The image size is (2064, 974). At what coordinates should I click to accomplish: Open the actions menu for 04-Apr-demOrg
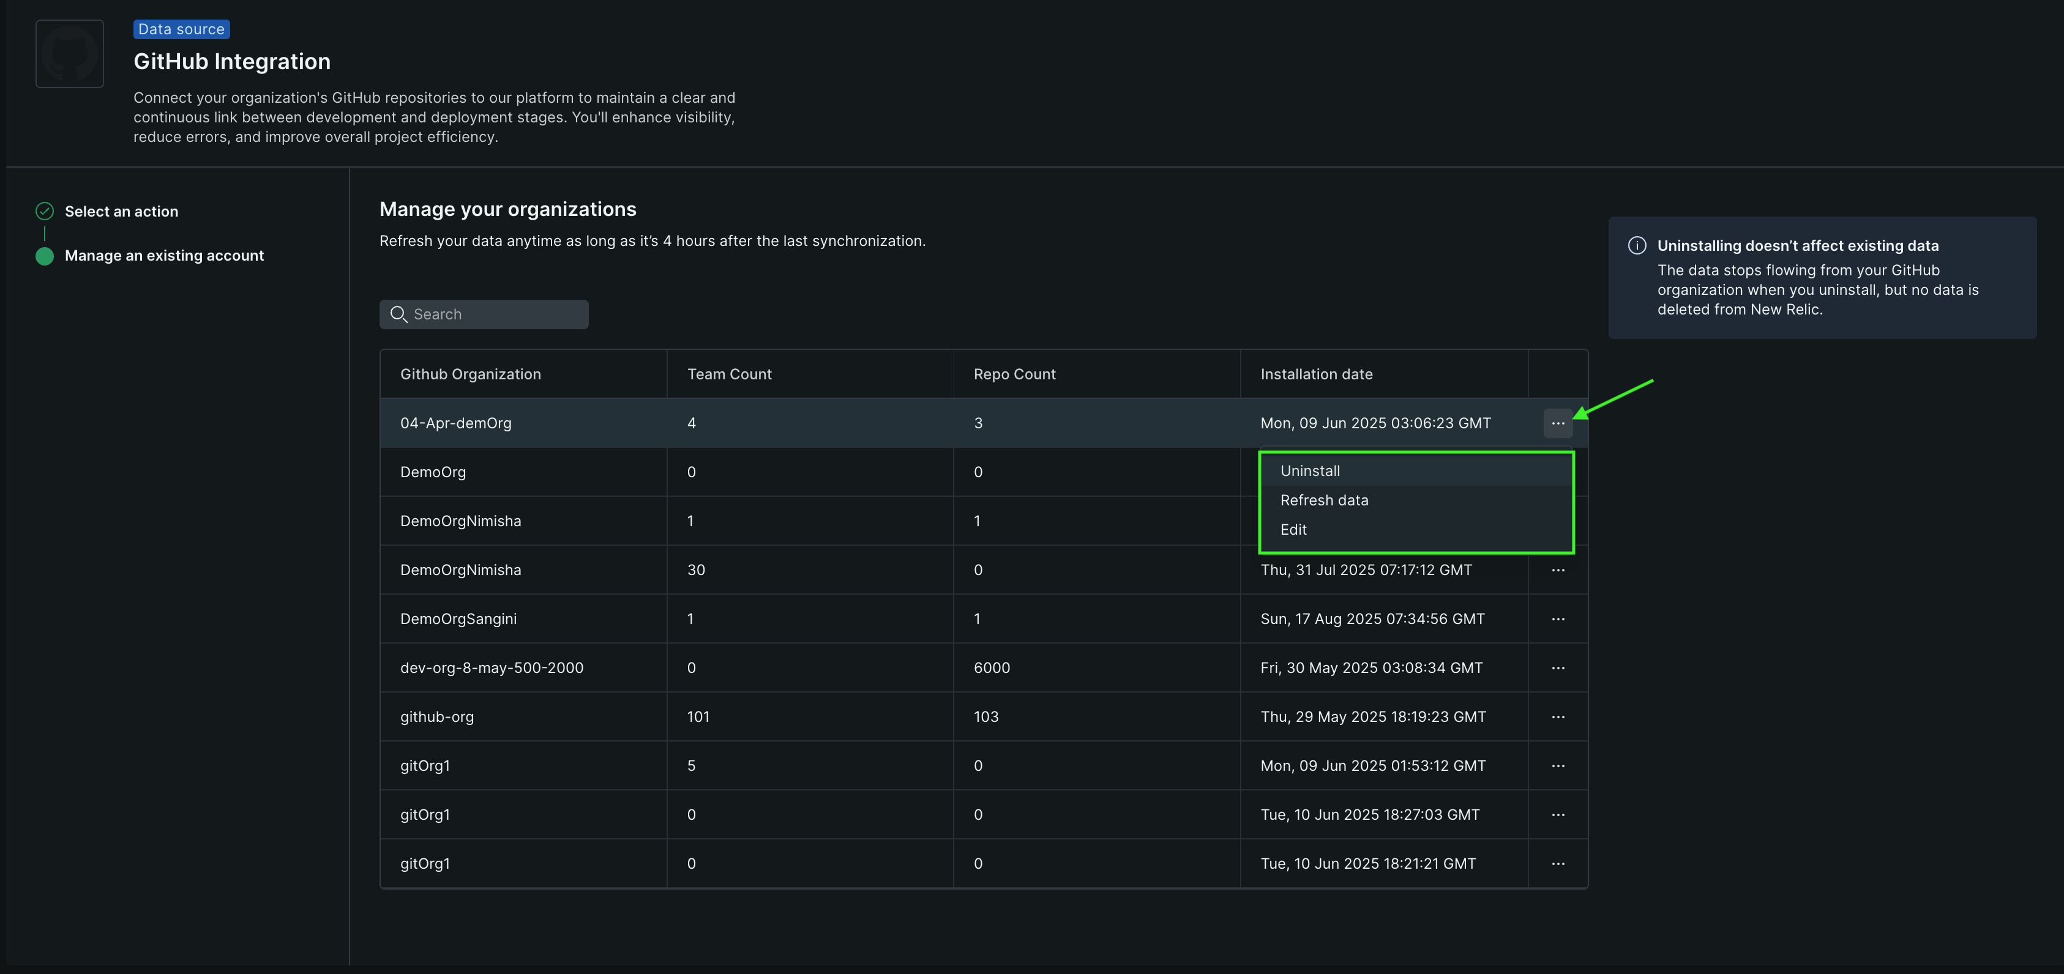pyautogui.click(x=1558, y=423)
